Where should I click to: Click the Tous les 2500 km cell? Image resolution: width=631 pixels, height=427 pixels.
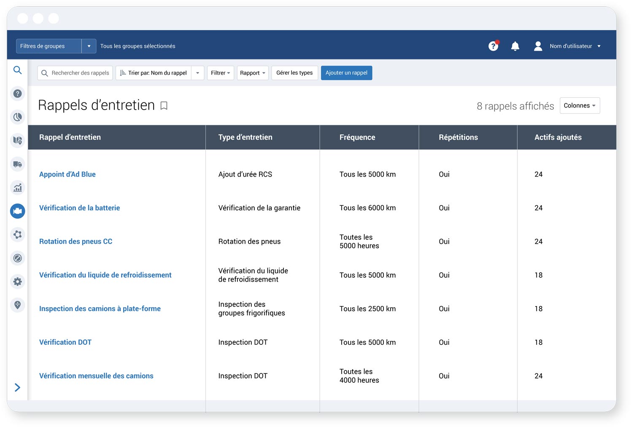367,309
